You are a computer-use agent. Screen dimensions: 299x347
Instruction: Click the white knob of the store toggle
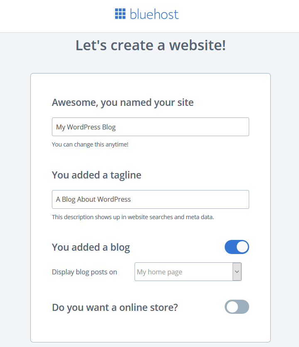click(232, 307)
